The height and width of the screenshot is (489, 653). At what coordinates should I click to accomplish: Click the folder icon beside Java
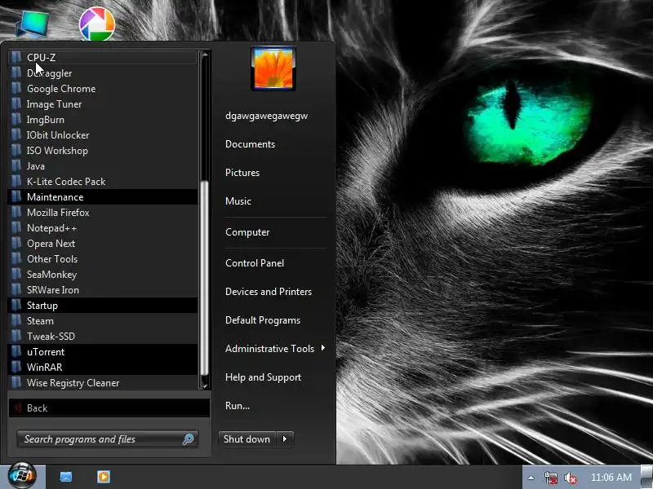[16, 166]
